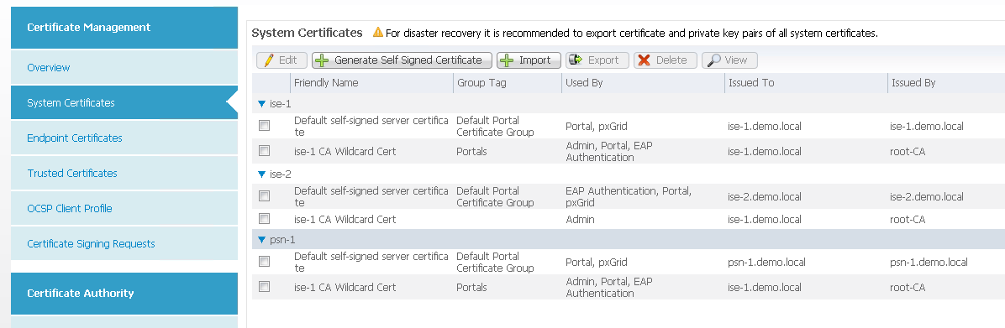Click the View magnifier button
This screenshot has height=328, width=1005.
tap(729, 60)
